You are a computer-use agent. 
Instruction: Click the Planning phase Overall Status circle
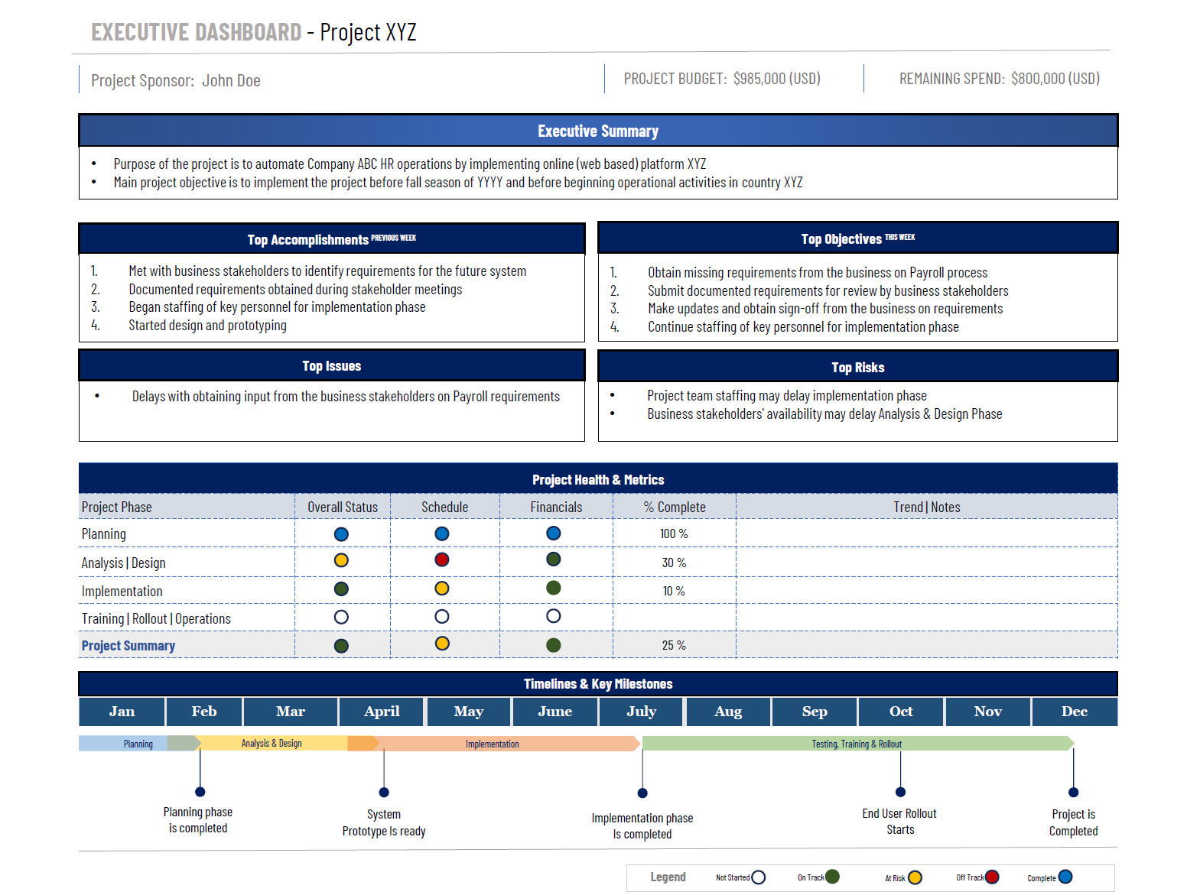point(341,534)
